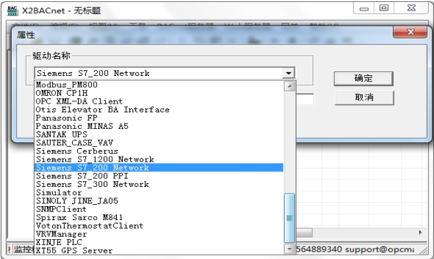Click the 取消 button
434x259 pixels.
[x=364, y=97]
